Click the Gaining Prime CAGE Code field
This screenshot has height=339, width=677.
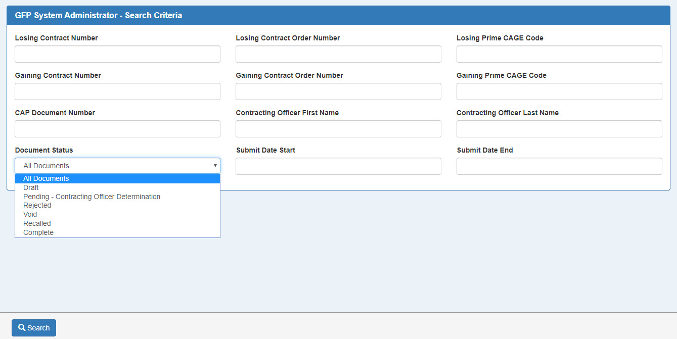tap(559, 91)
